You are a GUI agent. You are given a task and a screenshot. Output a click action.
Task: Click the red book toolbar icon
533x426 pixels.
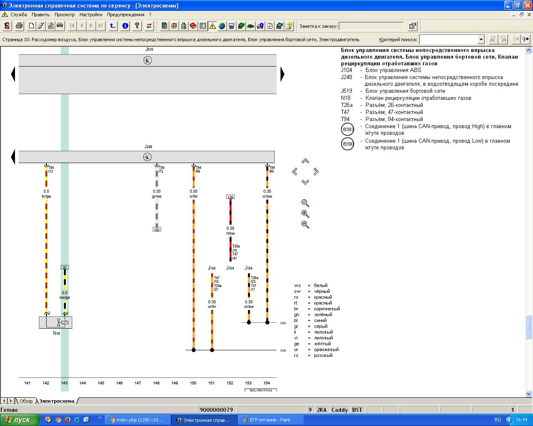click(193, 26)
